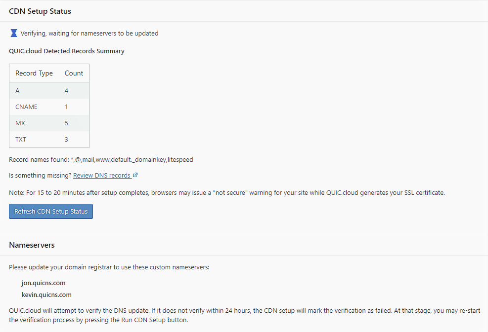The width and height of the screenshot is (488, 332).
Task: Click the Verifying nameservers status message
Action: click(x=89, y=33)
